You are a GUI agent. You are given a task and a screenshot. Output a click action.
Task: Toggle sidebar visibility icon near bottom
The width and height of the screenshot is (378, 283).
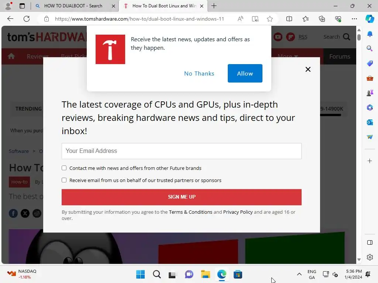pos(370,242)
